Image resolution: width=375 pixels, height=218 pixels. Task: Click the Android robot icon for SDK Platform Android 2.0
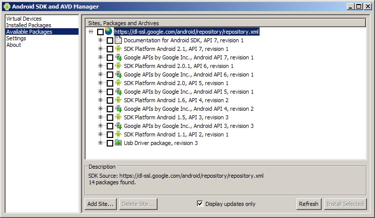118,83
